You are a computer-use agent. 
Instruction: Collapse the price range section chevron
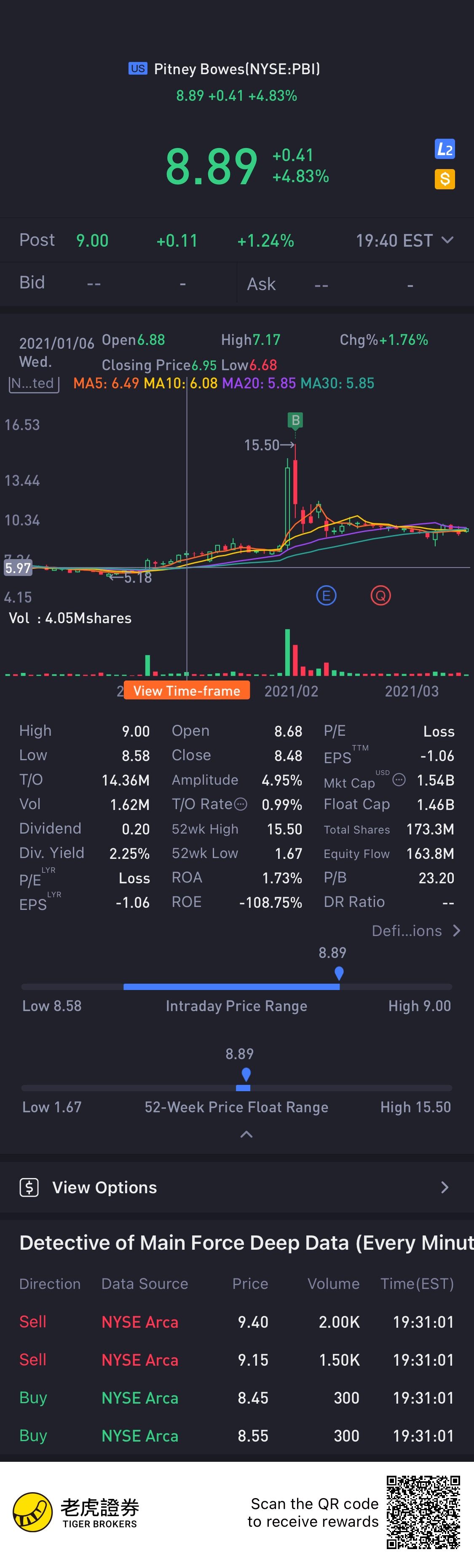(246, 1134)
